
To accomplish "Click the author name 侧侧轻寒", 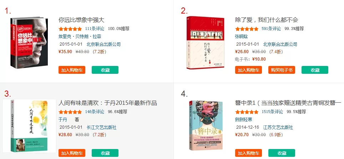I will pos(243,119).
